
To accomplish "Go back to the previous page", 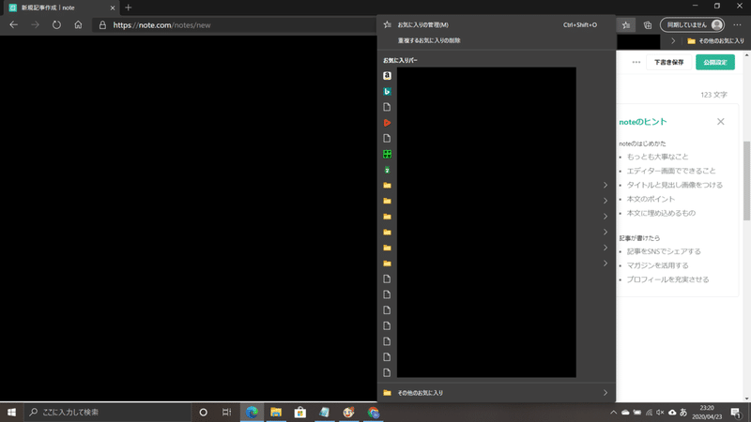I will [x=13, y=25].
